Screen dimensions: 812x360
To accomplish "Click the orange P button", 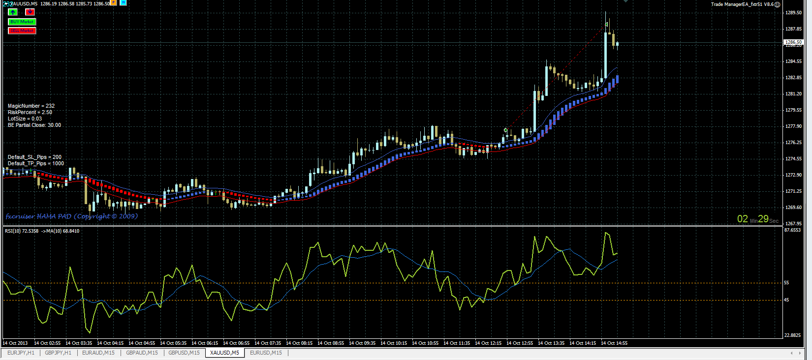I will click(x=114, y=2).
